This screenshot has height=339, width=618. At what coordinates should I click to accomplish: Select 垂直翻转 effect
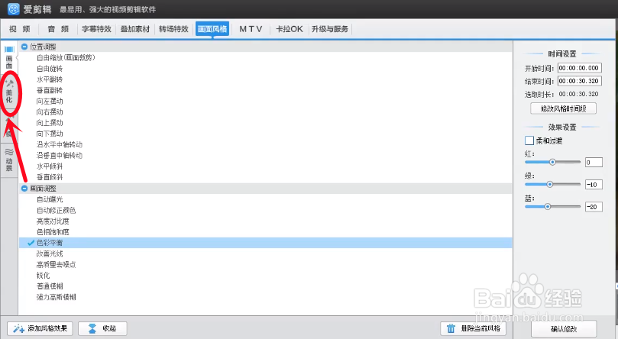(50, 90)
